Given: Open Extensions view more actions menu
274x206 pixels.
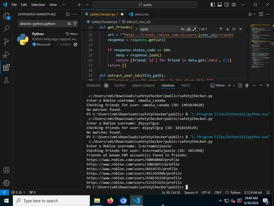Looking at the screenshot, I should 75,14.
